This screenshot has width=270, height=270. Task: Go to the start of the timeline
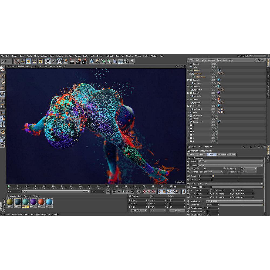click(x=108, y=191)
